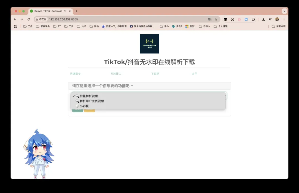
Task: Open the browser downloads icon
Action: (x=263, y=19)
